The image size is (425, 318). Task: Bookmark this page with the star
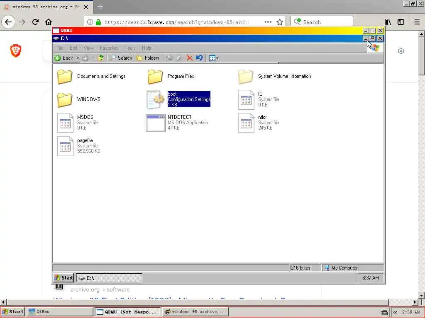280,22
